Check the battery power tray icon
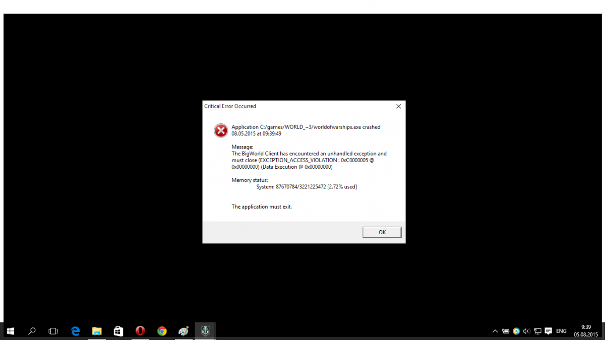 pos(506,331)
